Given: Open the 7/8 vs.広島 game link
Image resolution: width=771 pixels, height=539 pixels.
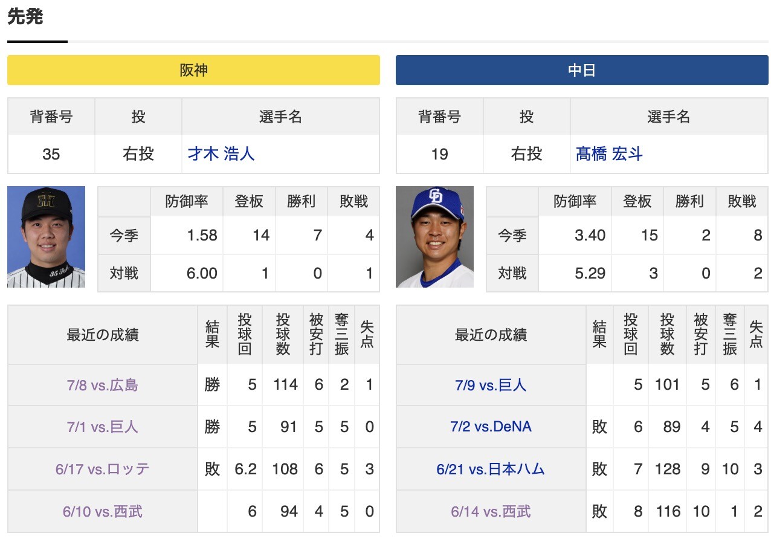Looking at the screenshot, I should coord(103,385).
